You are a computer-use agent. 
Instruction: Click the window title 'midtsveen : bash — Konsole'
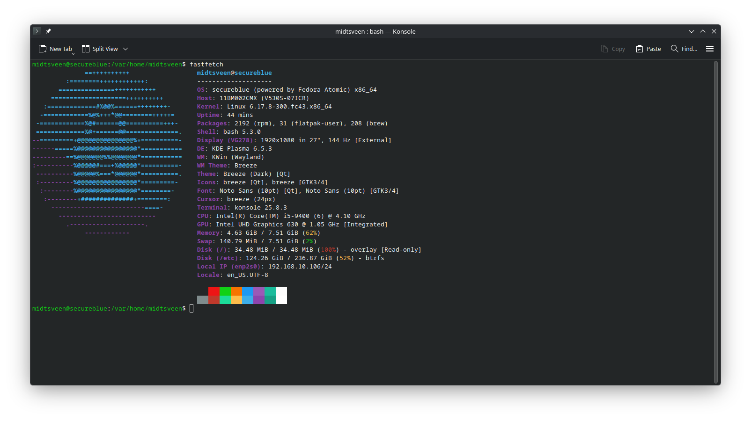click(x=375, y=31)
